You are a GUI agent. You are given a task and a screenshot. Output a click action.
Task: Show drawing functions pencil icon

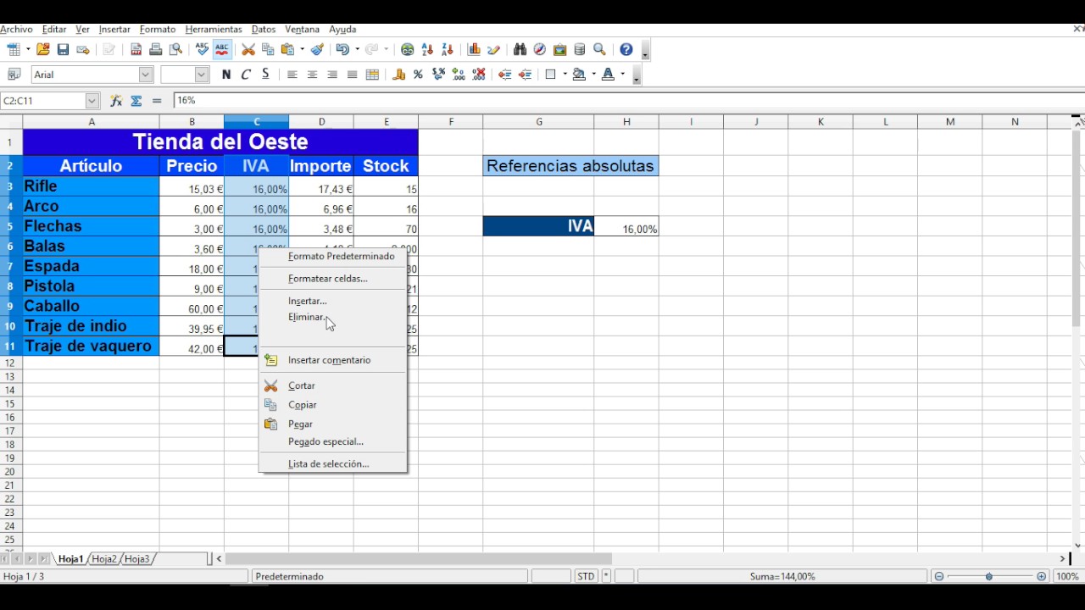pos(494,50)
